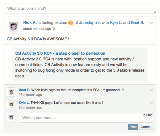The width and height of the screenshot is (160, 136).
Task: Click into the Write a comment box
Action: [86, 118]
